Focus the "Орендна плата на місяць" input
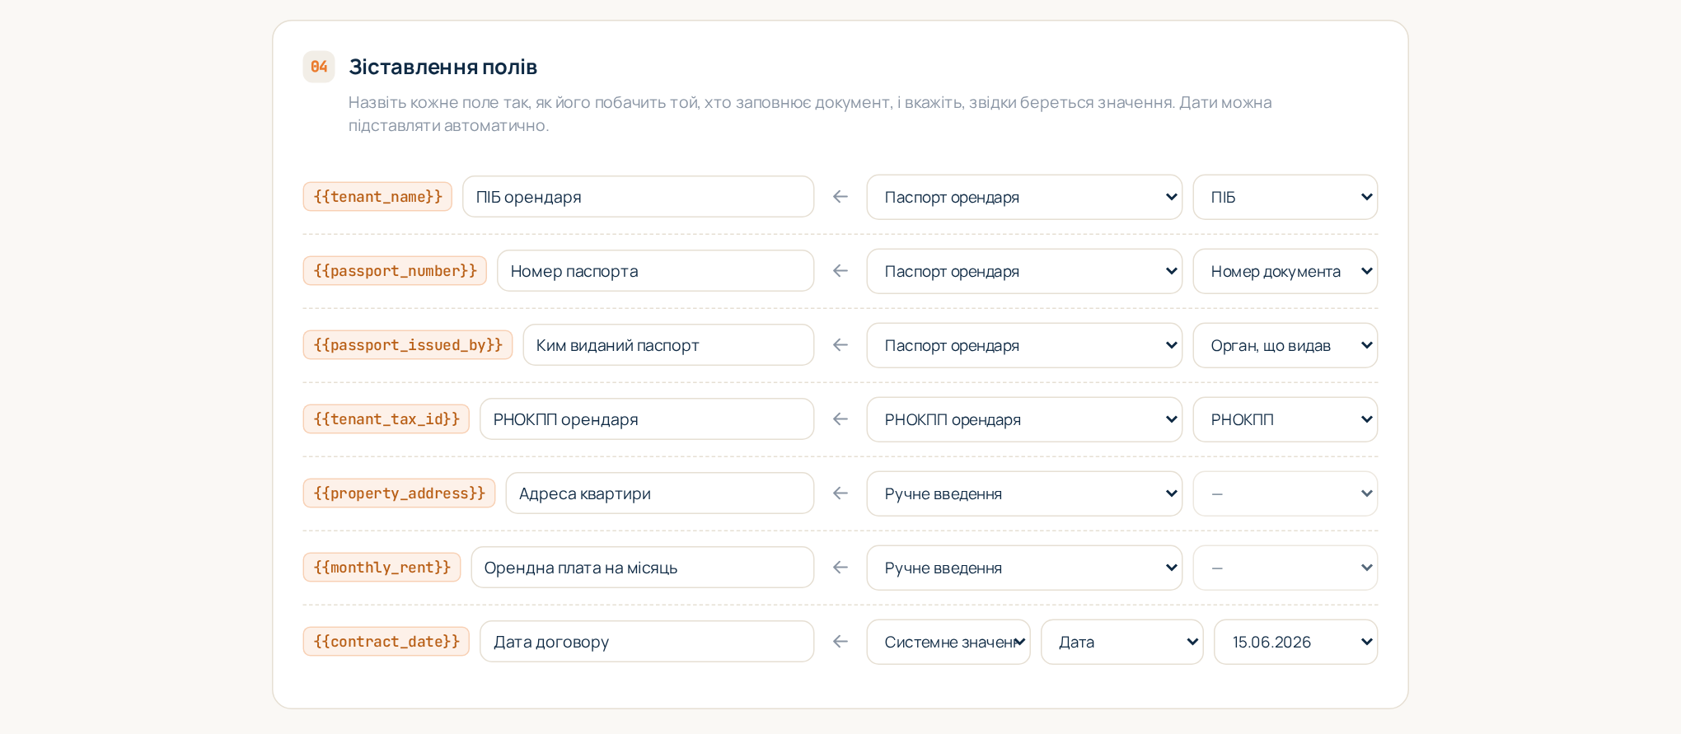This screenshot has height=734, width=1681. [642, 568]
